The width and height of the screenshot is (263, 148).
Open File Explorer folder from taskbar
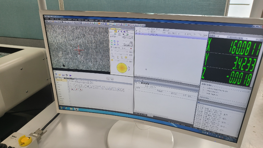click(x=71, y=109)
